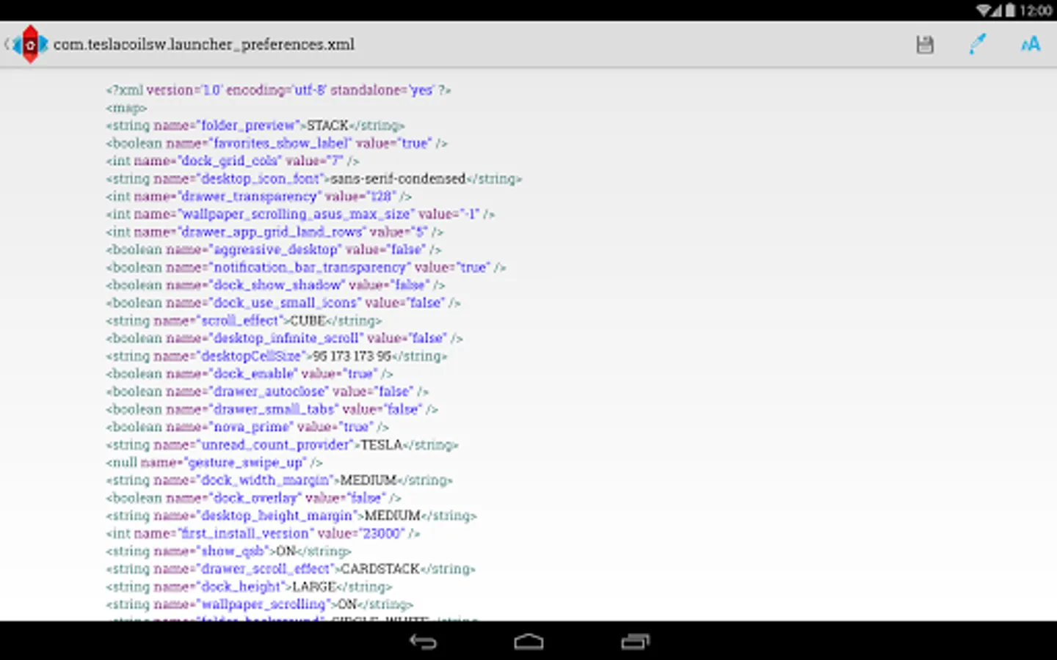Tap the file title com.teslacoilsw.launcher_preferences.xml
1057x660 pixels.
coord(204,45)
